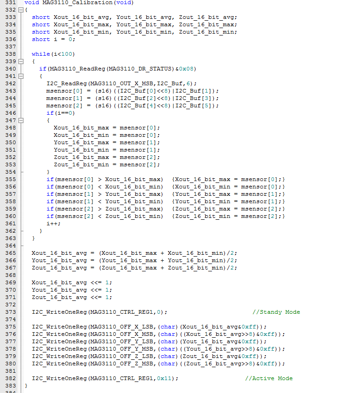This screenshot has width=360, height=393.
Task: Click MAG3110_OFF_Z_LSB on line 379
Action: click(121, 356)
